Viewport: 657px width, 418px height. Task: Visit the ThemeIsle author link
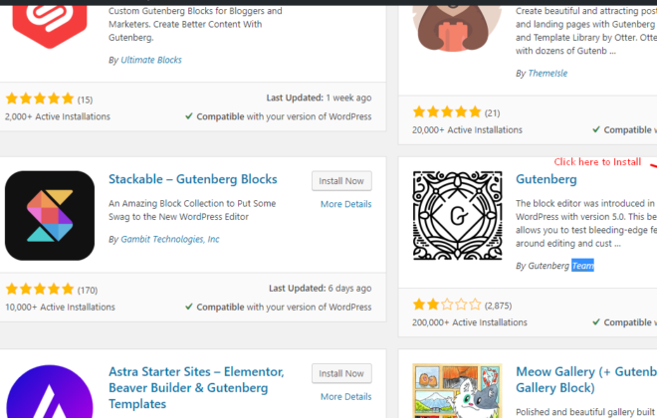click(547, 74)
